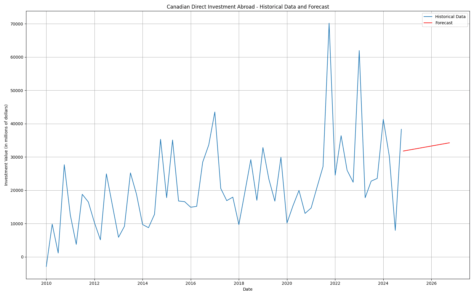This screenshot has height=296, width=474.
Task: Click the 0 y-axis tick label
Action: tap(22, 257)
